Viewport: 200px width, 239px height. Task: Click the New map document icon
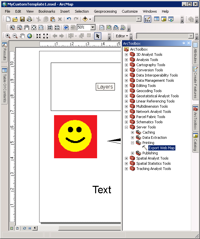(8, 19)
